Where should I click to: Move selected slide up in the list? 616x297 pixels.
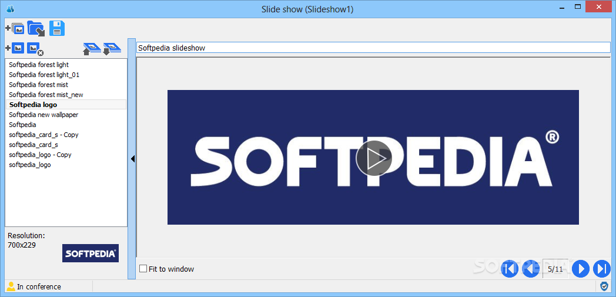point(92,49)
